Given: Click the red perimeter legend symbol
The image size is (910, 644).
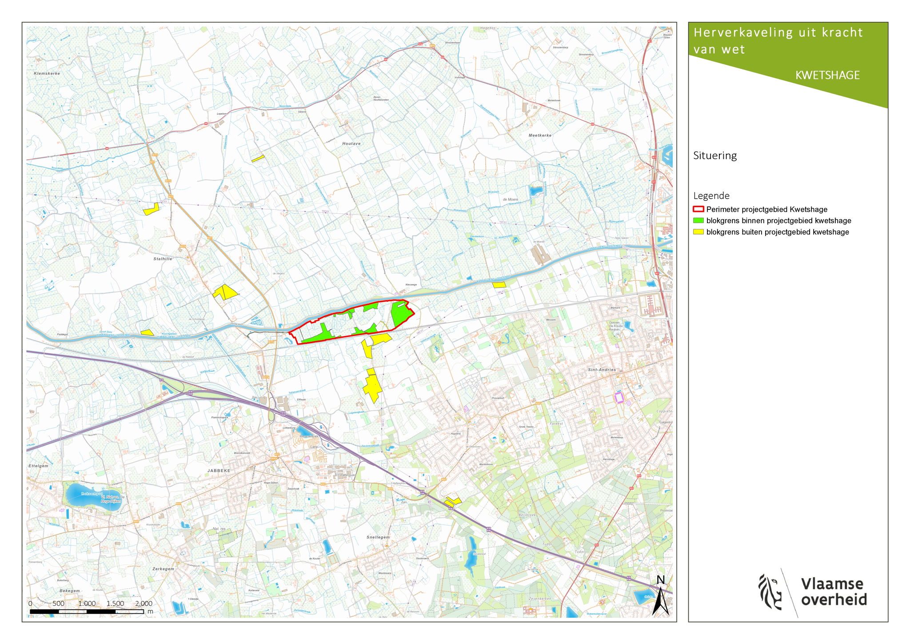Looking at the screenshot, I should [x=698, y=209].
